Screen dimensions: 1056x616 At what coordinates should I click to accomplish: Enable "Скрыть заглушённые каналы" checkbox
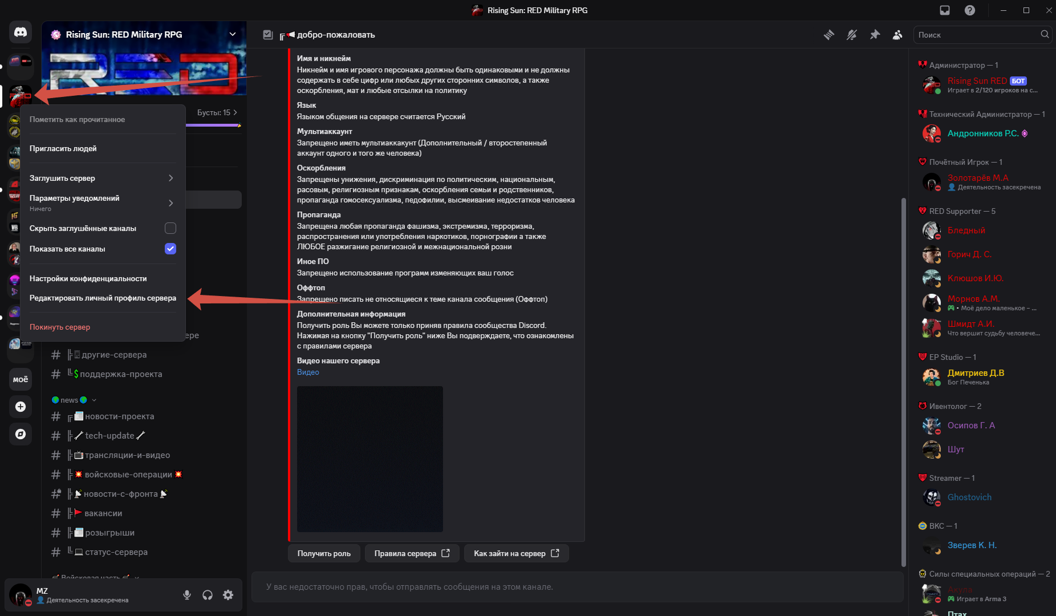170,228
